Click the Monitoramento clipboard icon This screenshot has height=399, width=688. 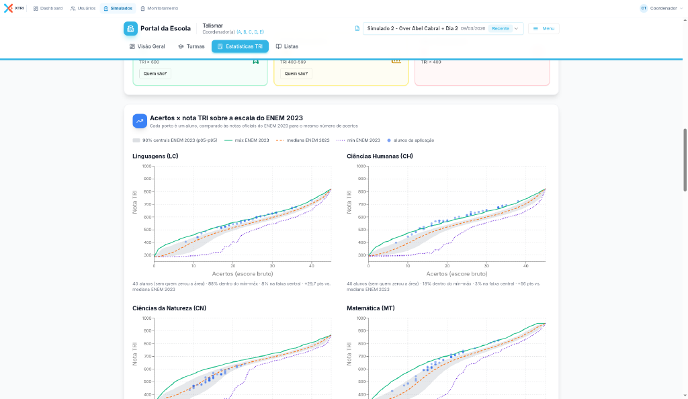coord(142,8)
